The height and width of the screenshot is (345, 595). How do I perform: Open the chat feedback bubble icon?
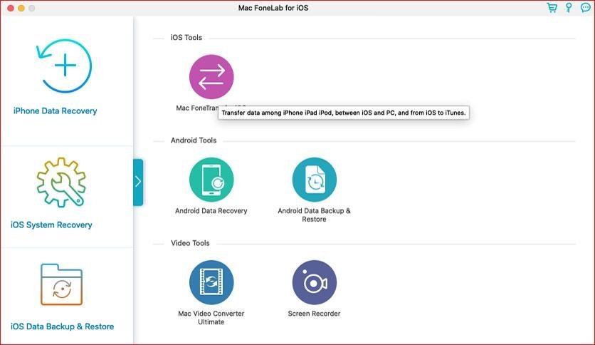point(586,8)
